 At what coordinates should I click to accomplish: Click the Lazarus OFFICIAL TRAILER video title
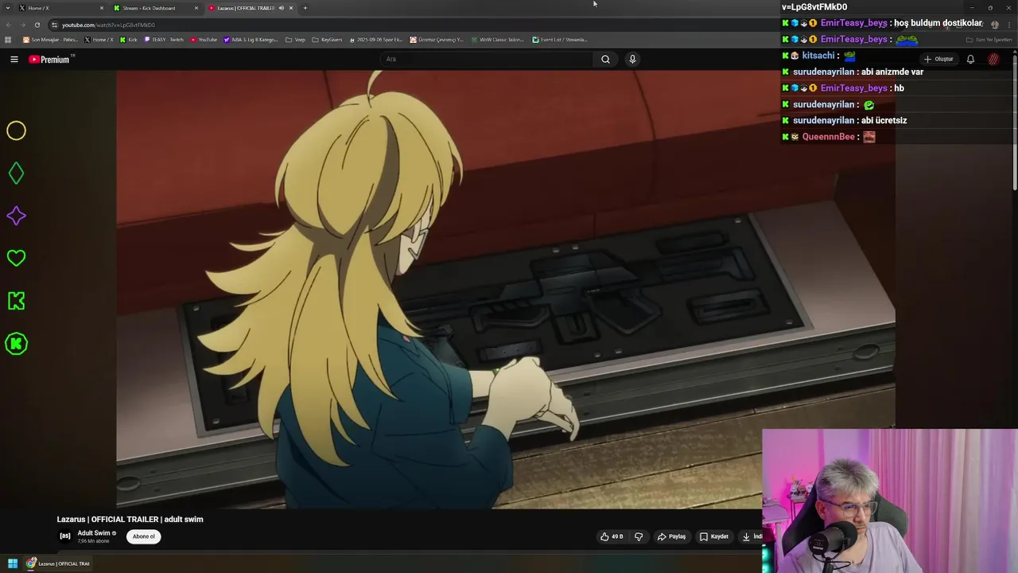(x=130, y=519)
